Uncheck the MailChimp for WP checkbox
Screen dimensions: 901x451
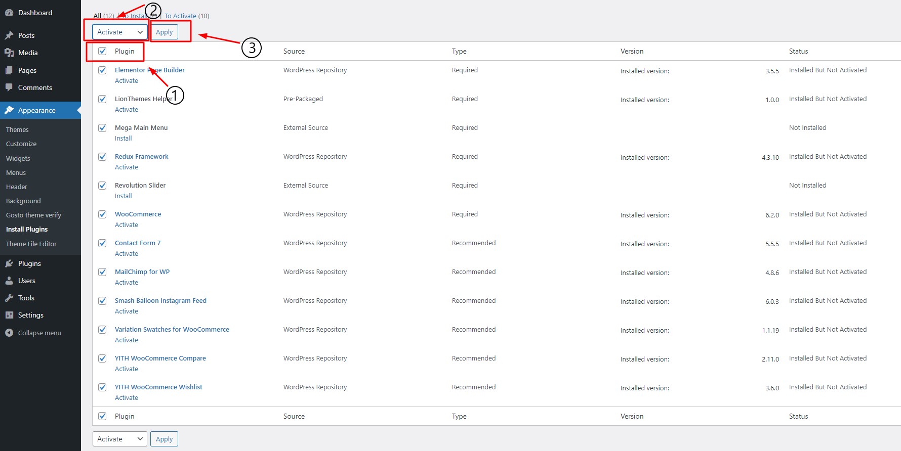tap(102, 272)
